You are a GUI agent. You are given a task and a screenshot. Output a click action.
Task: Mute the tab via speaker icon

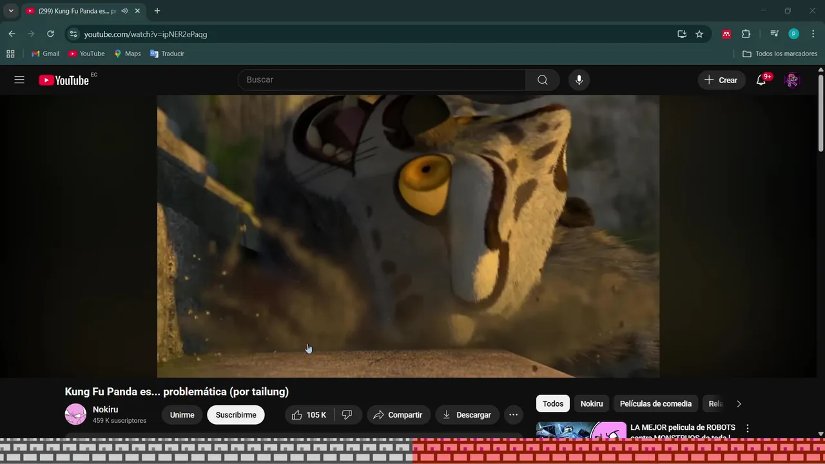pos(124,11)
